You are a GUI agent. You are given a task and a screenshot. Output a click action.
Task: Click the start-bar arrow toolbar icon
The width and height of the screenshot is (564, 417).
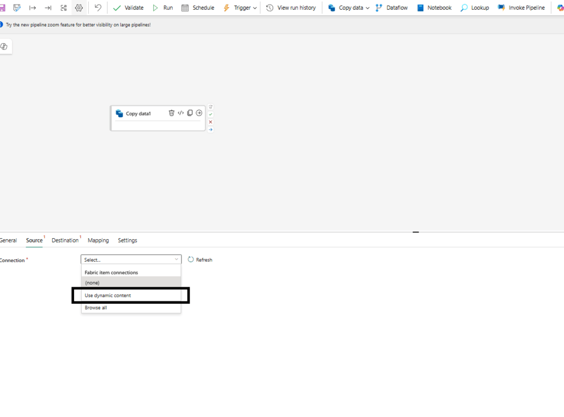click(32, 8)
